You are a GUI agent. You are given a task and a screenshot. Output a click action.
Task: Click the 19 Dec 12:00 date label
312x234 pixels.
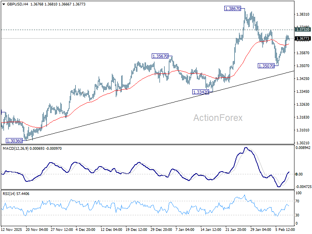136,229
